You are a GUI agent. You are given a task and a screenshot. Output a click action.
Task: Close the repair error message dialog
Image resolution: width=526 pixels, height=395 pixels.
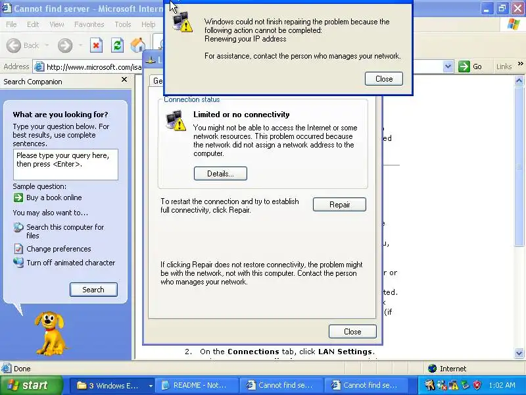point(384,78)
